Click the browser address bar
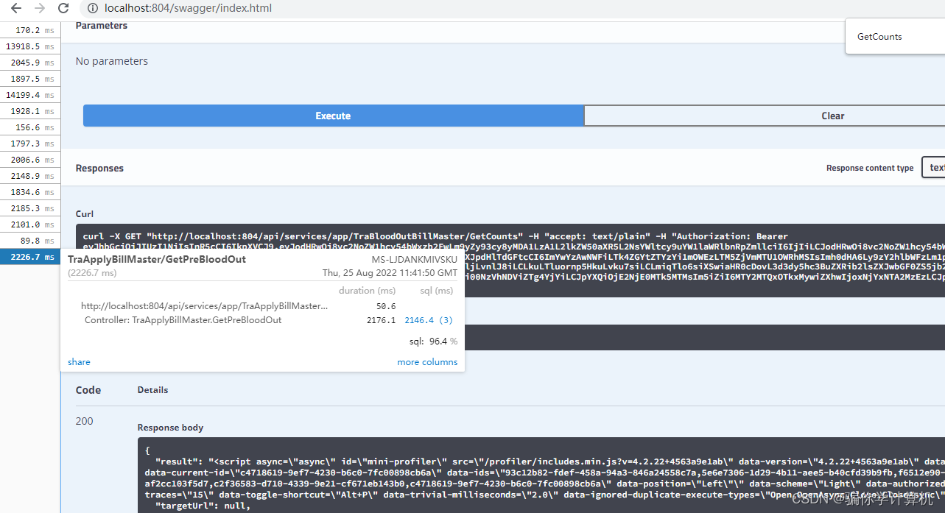This screenshot has width=945, height=513. click(x=221, y=9)
